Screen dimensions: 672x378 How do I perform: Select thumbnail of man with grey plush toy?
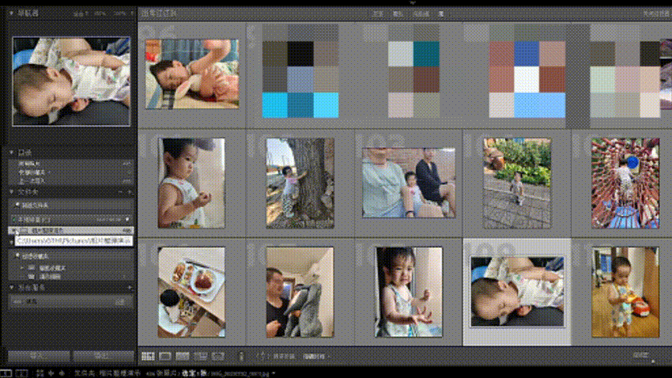pos(300,293)
